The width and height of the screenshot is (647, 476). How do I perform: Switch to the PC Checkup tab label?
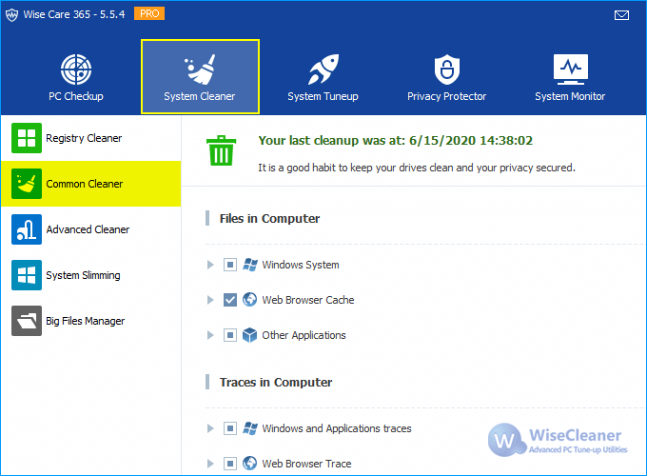tap(76, 96)
